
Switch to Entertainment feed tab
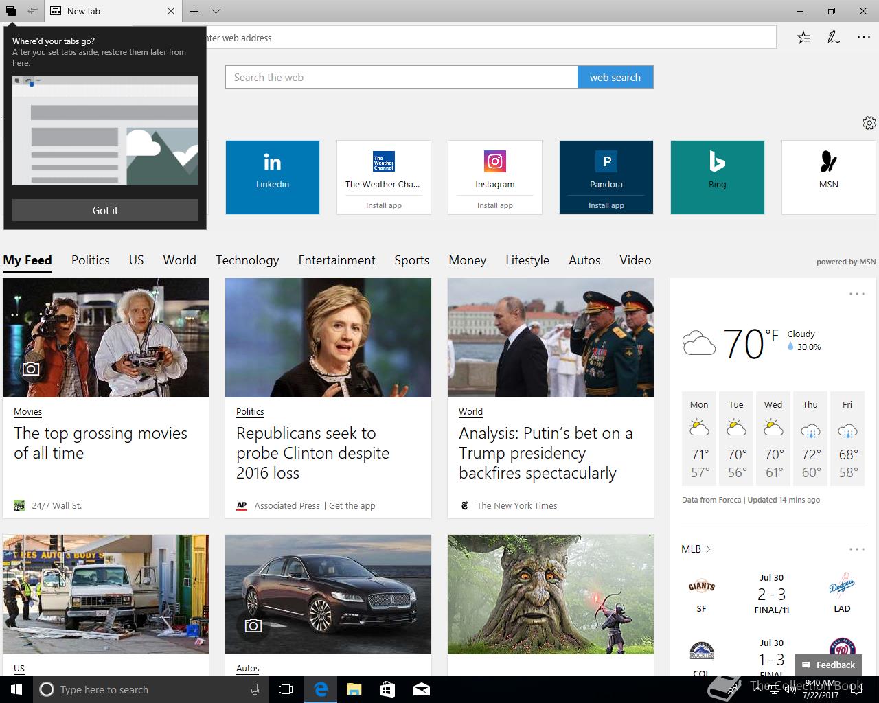(336, 260)
